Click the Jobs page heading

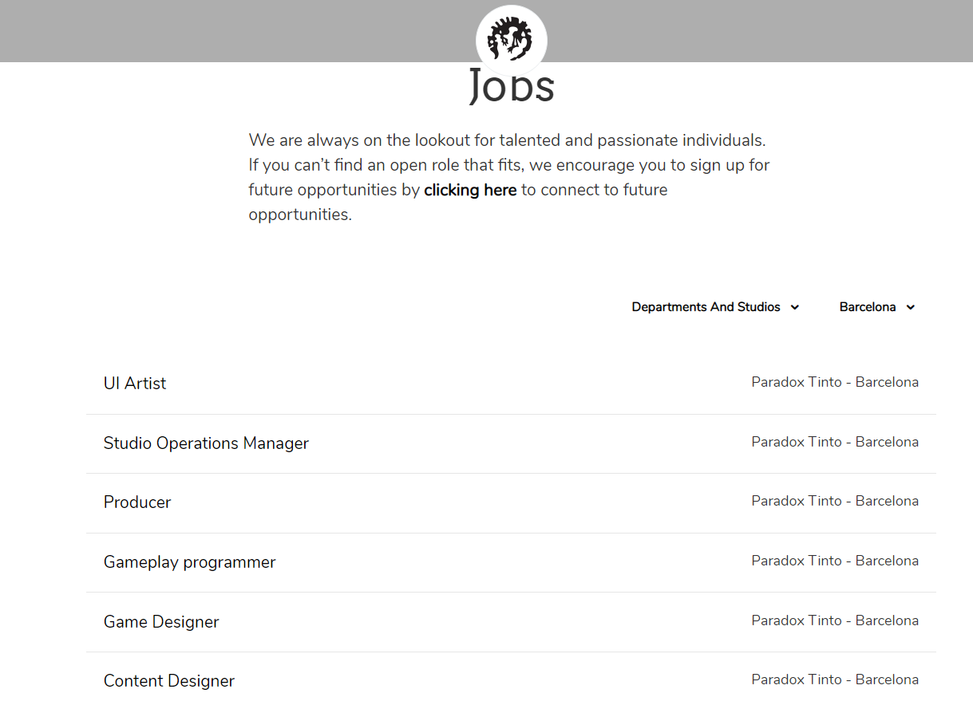click(511, 88)
